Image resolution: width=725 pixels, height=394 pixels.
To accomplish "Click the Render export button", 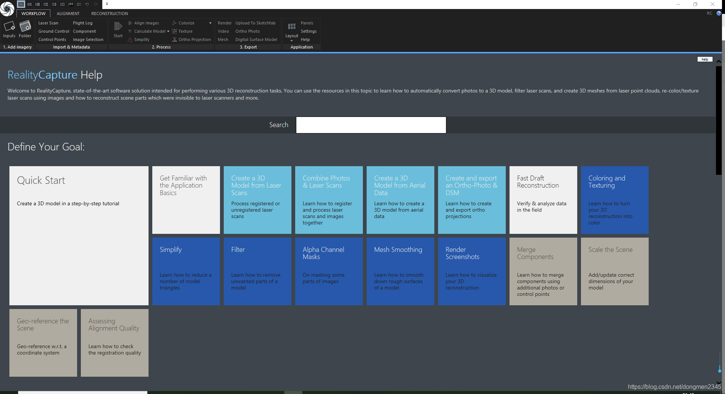I will tap(224, 23).
